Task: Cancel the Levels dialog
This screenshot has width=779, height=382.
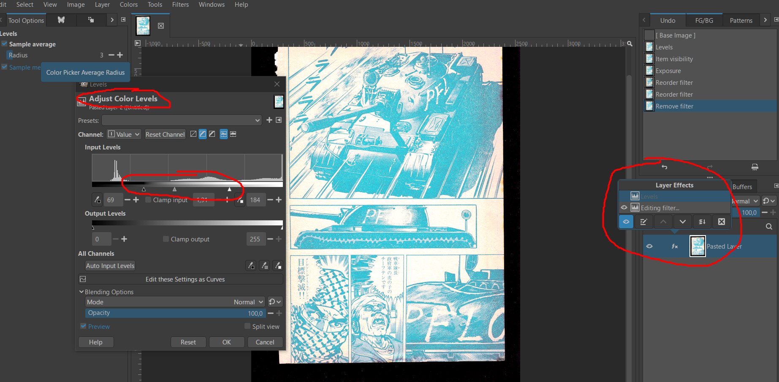Action: tap(265, 342)
